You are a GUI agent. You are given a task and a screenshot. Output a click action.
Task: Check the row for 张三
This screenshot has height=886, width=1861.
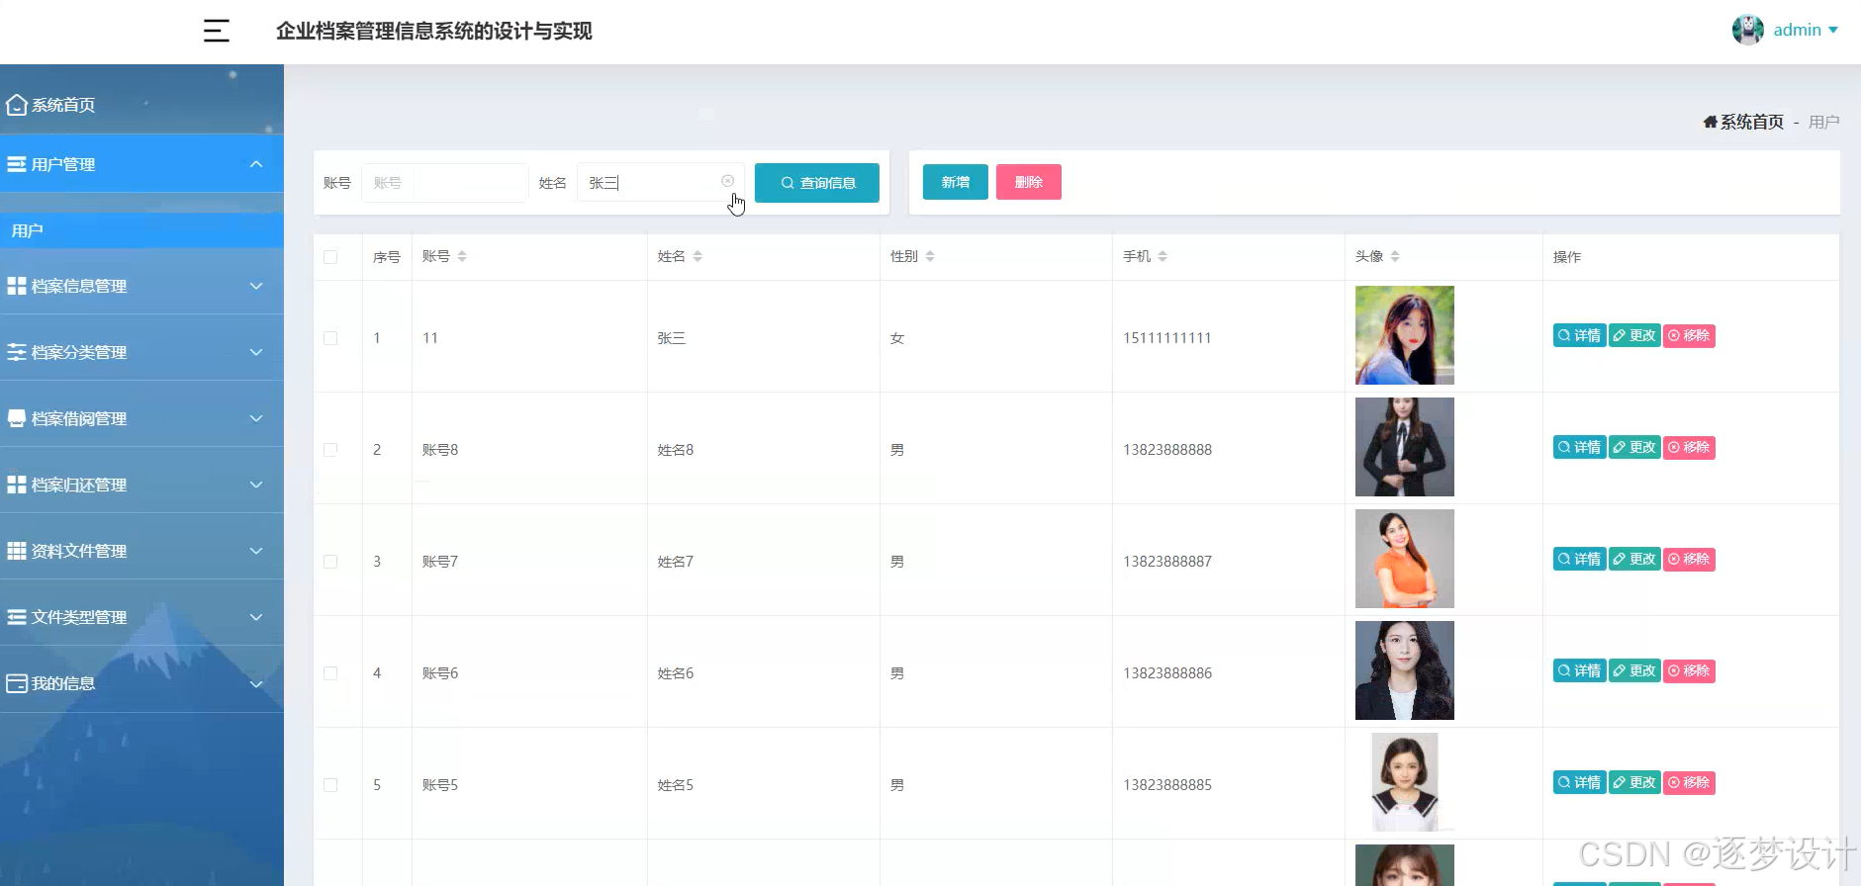pyautogui.click(x=330, y=338)
